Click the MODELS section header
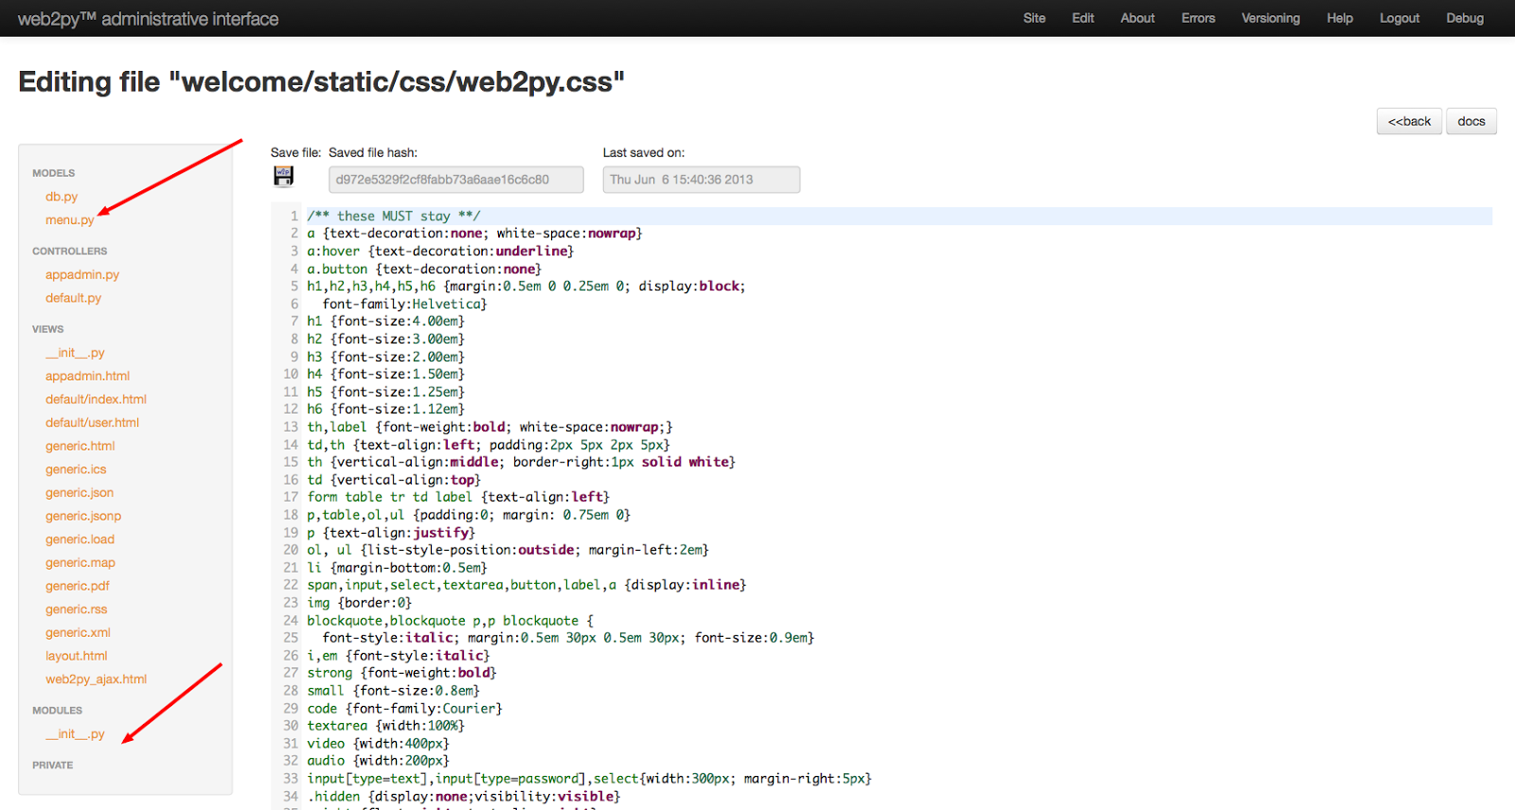This screenshot has height=810, width=1515. 53,173
